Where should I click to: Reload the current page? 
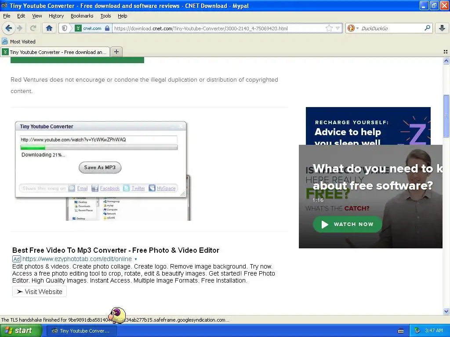click(33, 28)
